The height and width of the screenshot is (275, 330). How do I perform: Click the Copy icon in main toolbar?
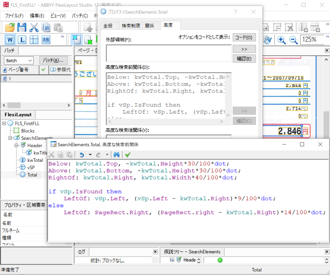tap(46, 27)
